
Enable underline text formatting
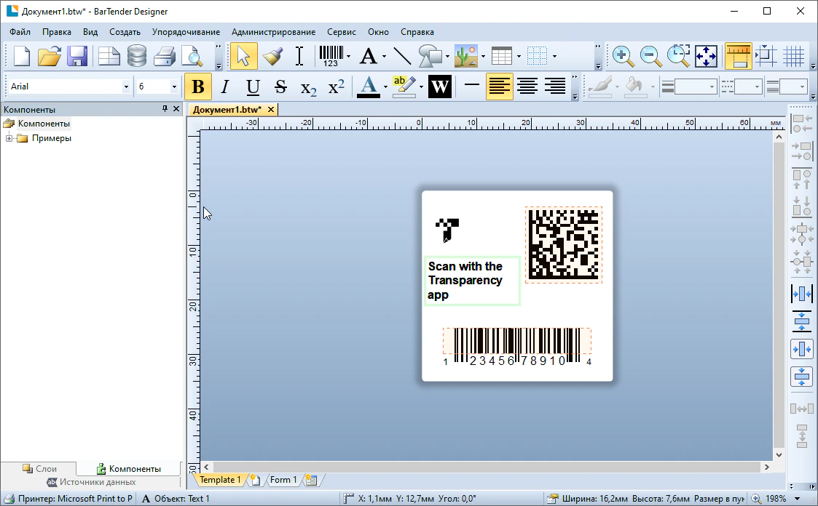(x=253, y=87)
